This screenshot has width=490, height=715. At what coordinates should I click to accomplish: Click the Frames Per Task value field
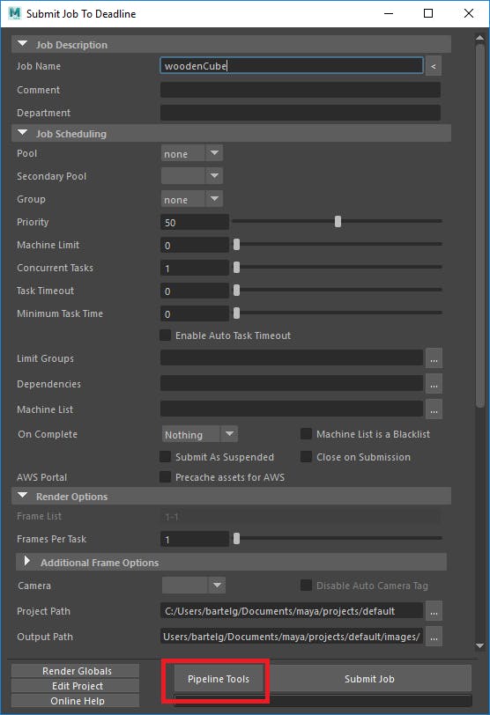click(x=195, y=539)
